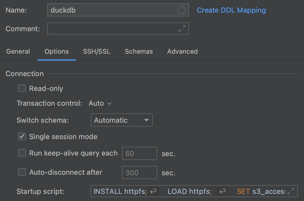Image resolution: width=304 pixels, height=201 pixels.
Task: Collapse the Connection section
Action: pyautogui.click(x=24, y=74)
